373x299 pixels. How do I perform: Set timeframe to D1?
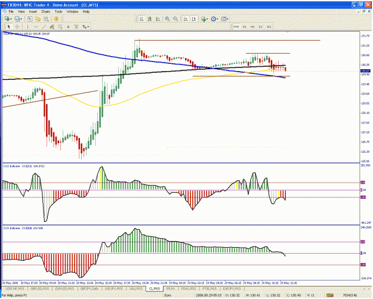[260, 27]
